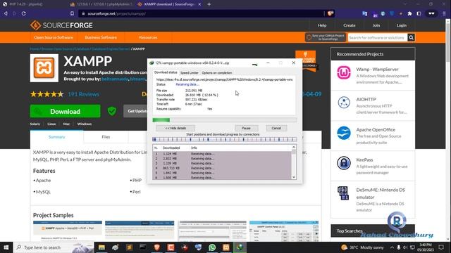Image resolution: width=451 pixels, height=253 pixels.
Task: Click the Windows Start button
Action: [6, 247]
